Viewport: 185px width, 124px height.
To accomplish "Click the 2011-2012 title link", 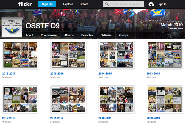I will pos(57,118).
